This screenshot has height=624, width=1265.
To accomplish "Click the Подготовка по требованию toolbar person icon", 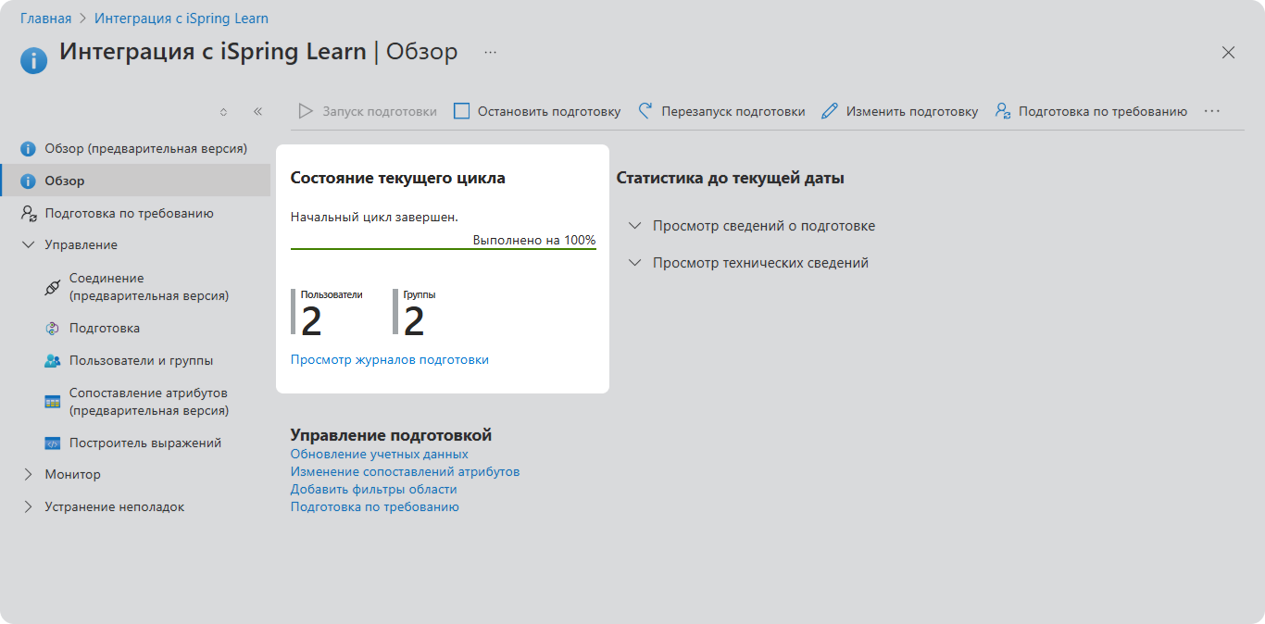I will (x=1003, y=111).
